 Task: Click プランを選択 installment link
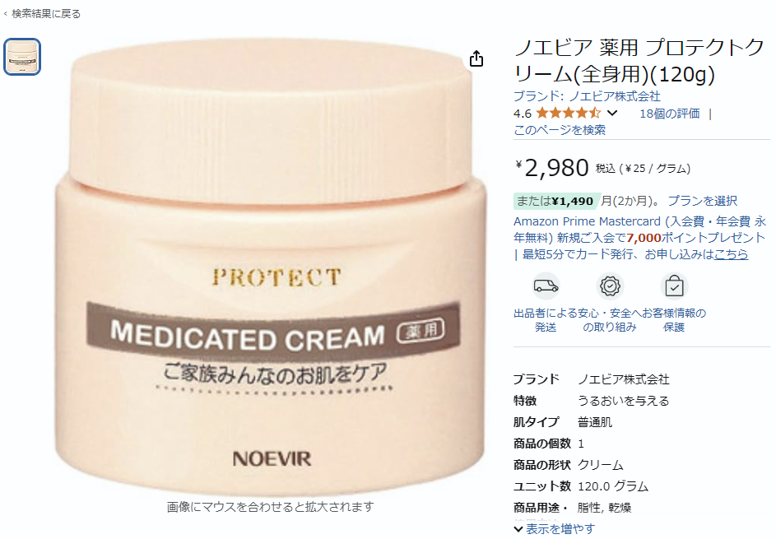click(x=702, y=201)
